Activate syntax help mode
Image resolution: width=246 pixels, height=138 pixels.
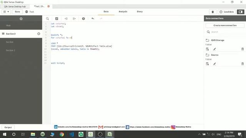tap(83, 19)
